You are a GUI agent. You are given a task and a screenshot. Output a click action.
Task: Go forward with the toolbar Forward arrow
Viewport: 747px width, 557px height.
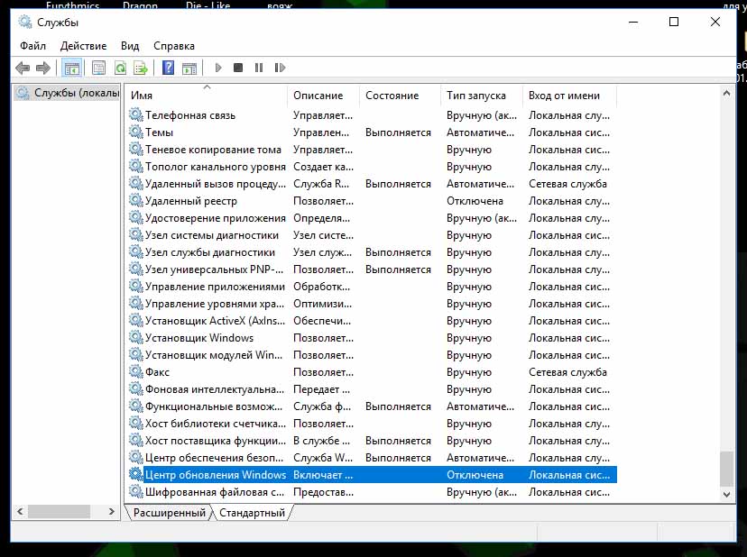[43, 68]
